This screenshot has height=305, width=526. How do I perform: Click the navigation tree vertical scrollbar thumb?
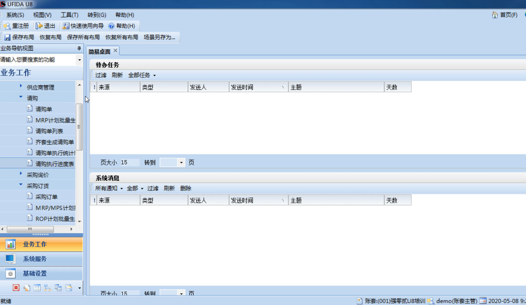point(79,127)
